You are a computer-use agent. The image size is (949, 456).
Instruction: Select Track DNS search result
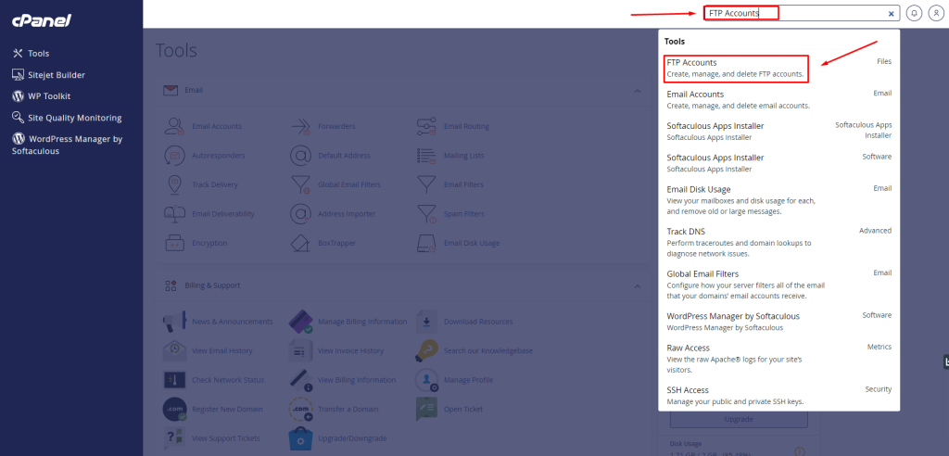[778, 242]
